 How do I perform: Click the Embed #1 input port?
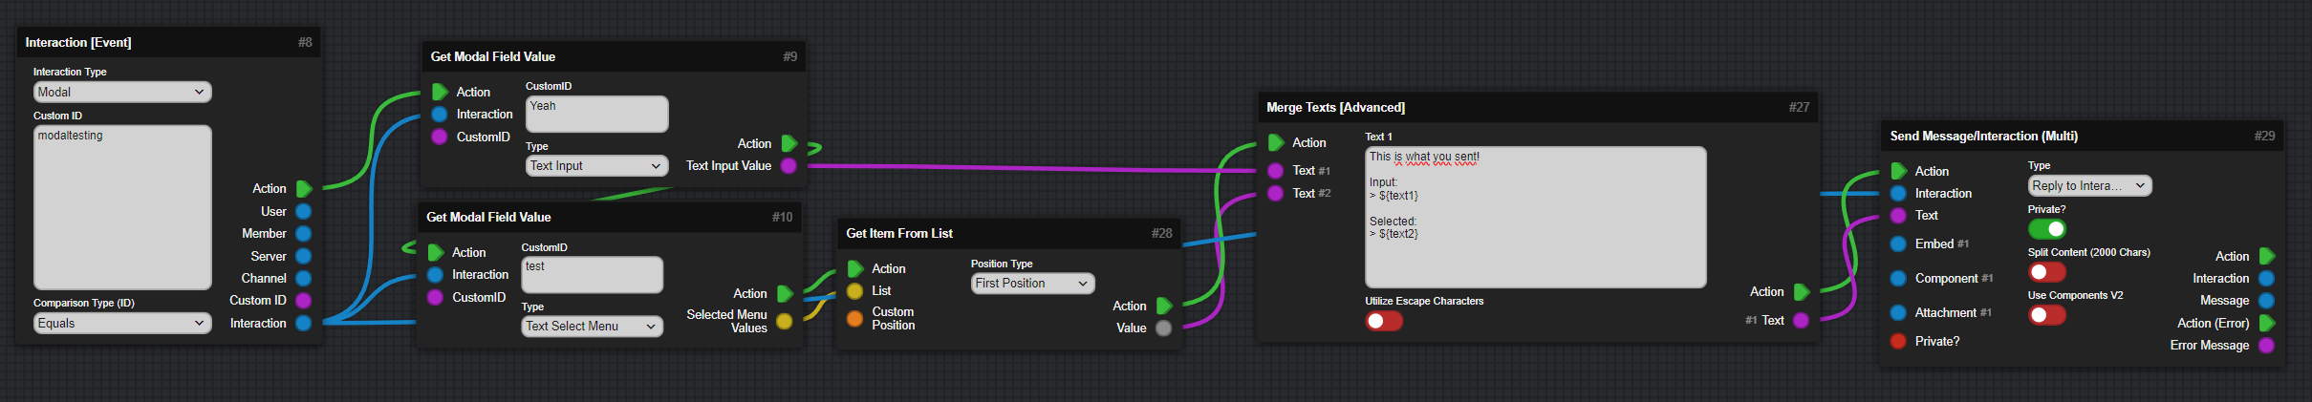[x=1898, y=244]
